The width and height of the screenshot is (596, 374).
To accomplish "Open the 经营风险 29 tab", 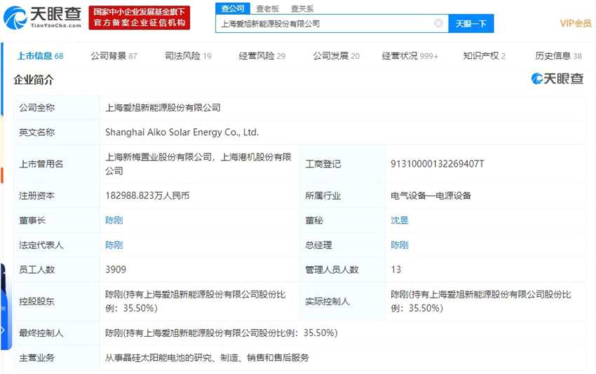I will pyautogui.click(x=262, y=56).
